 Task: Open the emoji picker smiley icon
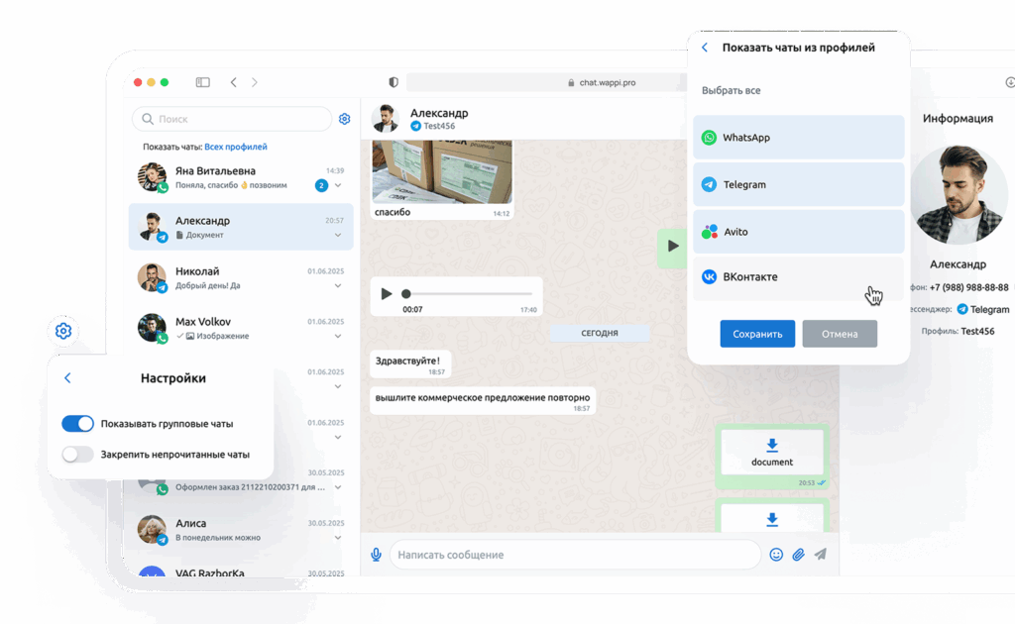pos(776,554)
